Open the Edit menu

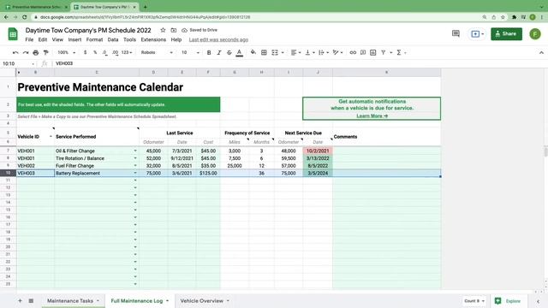pos(43,40)
